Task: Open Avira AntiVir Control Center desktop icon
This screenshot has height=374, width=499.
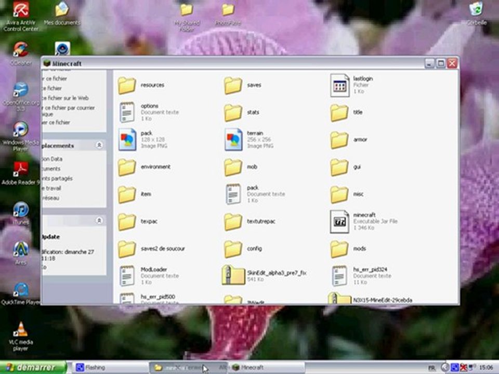Action: pos(21,17)
